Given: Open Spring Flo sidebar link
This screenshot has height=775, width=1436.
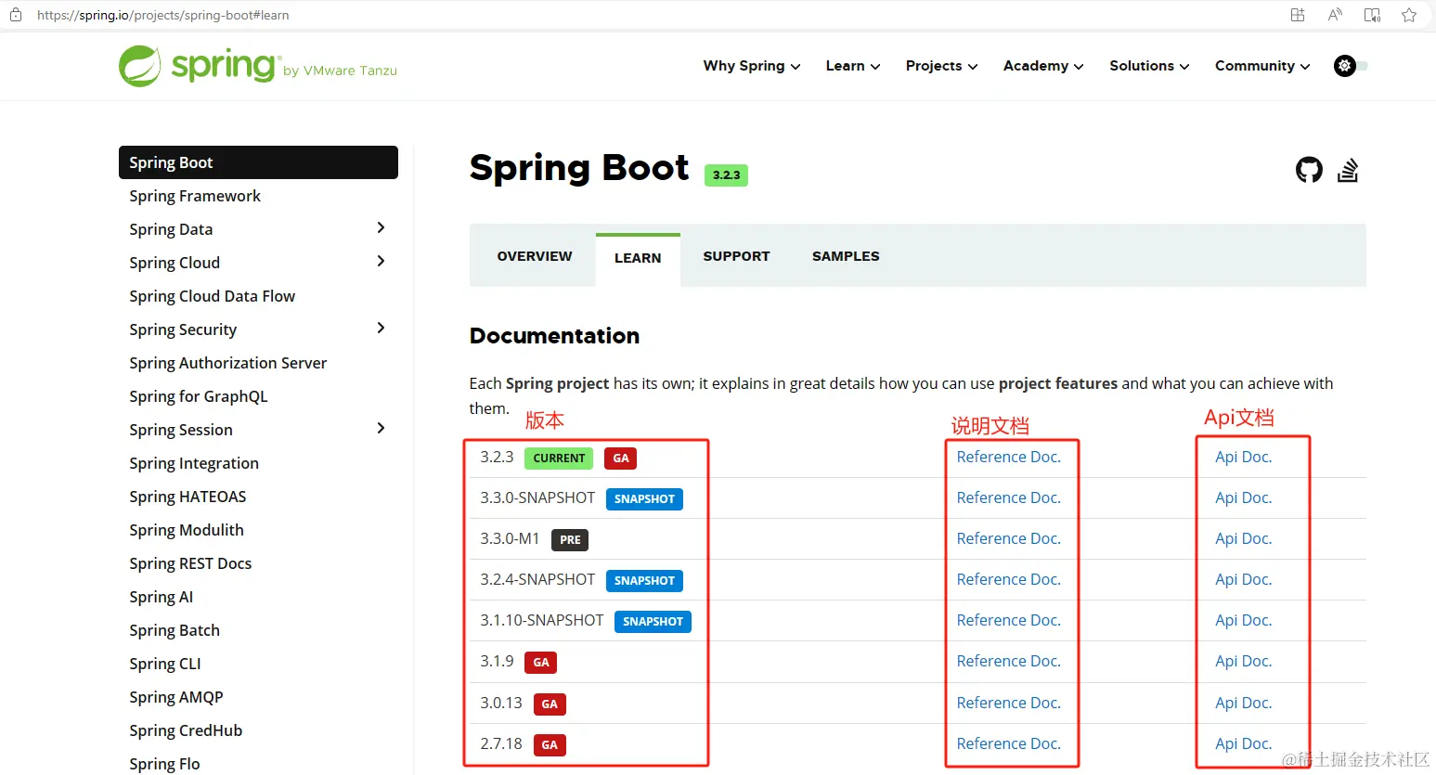Looking at the screenshot, I should point(164,764).
